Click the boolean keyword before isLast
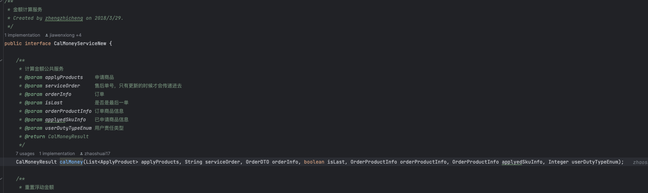Image resolution: width=648 pixels, height=193 pixels. [314, 162]
